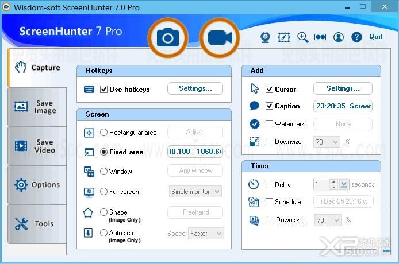Screen dimensions: 399x264
Task: Click the ScreenHunter title bar app icon
Action: (6, 7)
